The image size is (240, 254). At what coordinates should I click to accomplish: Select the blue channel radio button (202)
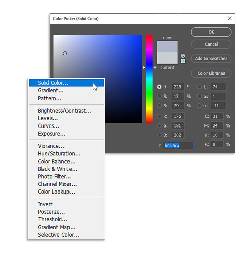tap(159, 135)
